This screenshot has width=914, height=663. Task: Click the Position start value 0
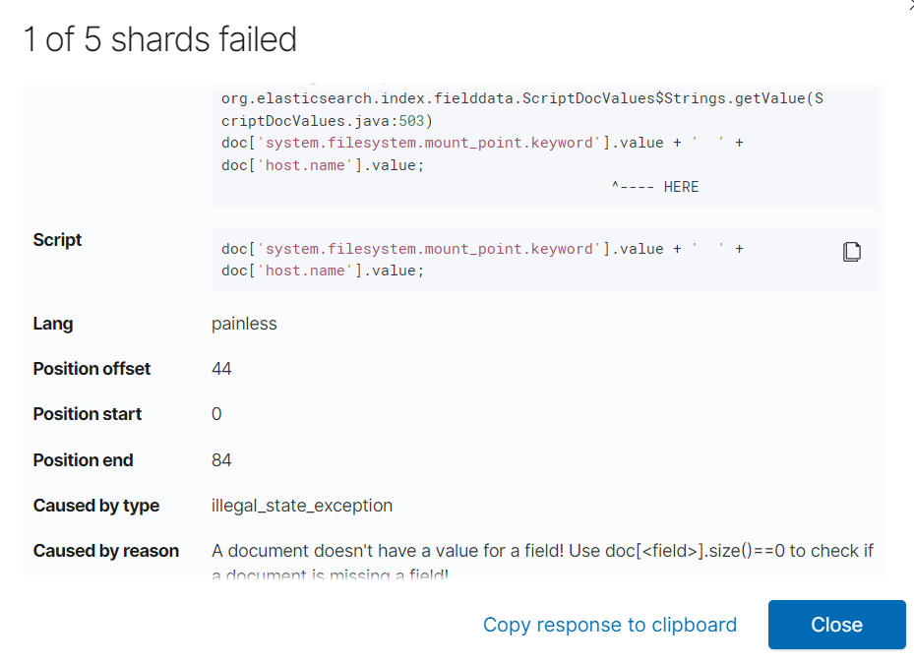click(216, 414)
